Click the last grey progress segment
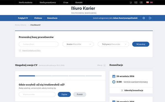The image size is (165, 102). coord(94,76)
